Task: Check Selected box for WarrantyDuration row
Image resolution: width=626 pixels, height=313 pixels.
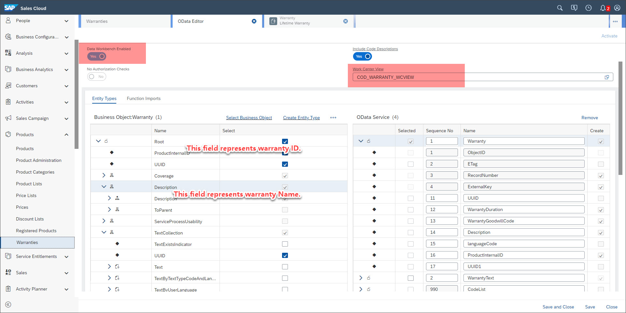Action: [411, 210]
